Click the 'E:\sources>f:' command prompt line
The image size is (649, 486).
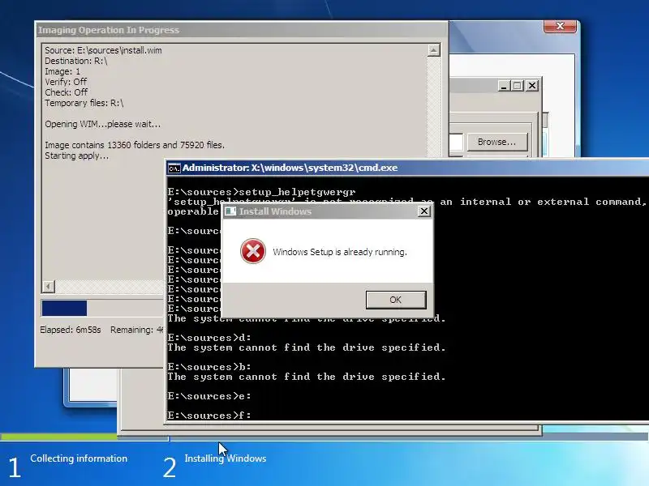click(x=209, y=415)
